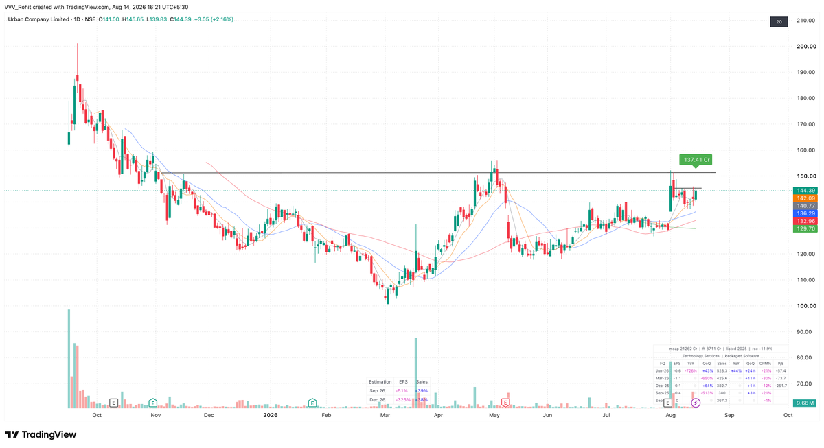Click the 100.00 price axis label
The height and width of the screenshot is (448, 824).
point(805,306)
